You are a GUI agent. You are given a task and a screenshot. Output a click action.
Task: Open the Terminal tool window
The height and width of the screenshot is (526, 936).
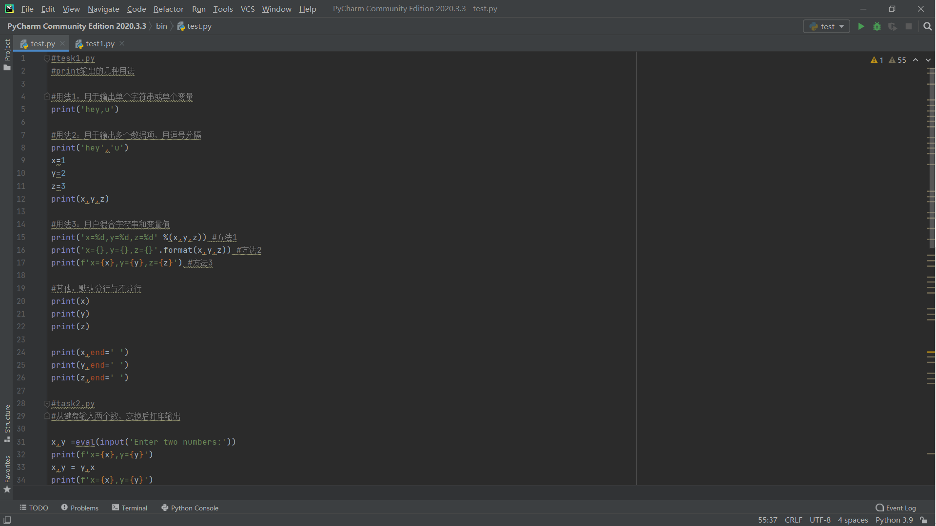(x=130, y=507)
